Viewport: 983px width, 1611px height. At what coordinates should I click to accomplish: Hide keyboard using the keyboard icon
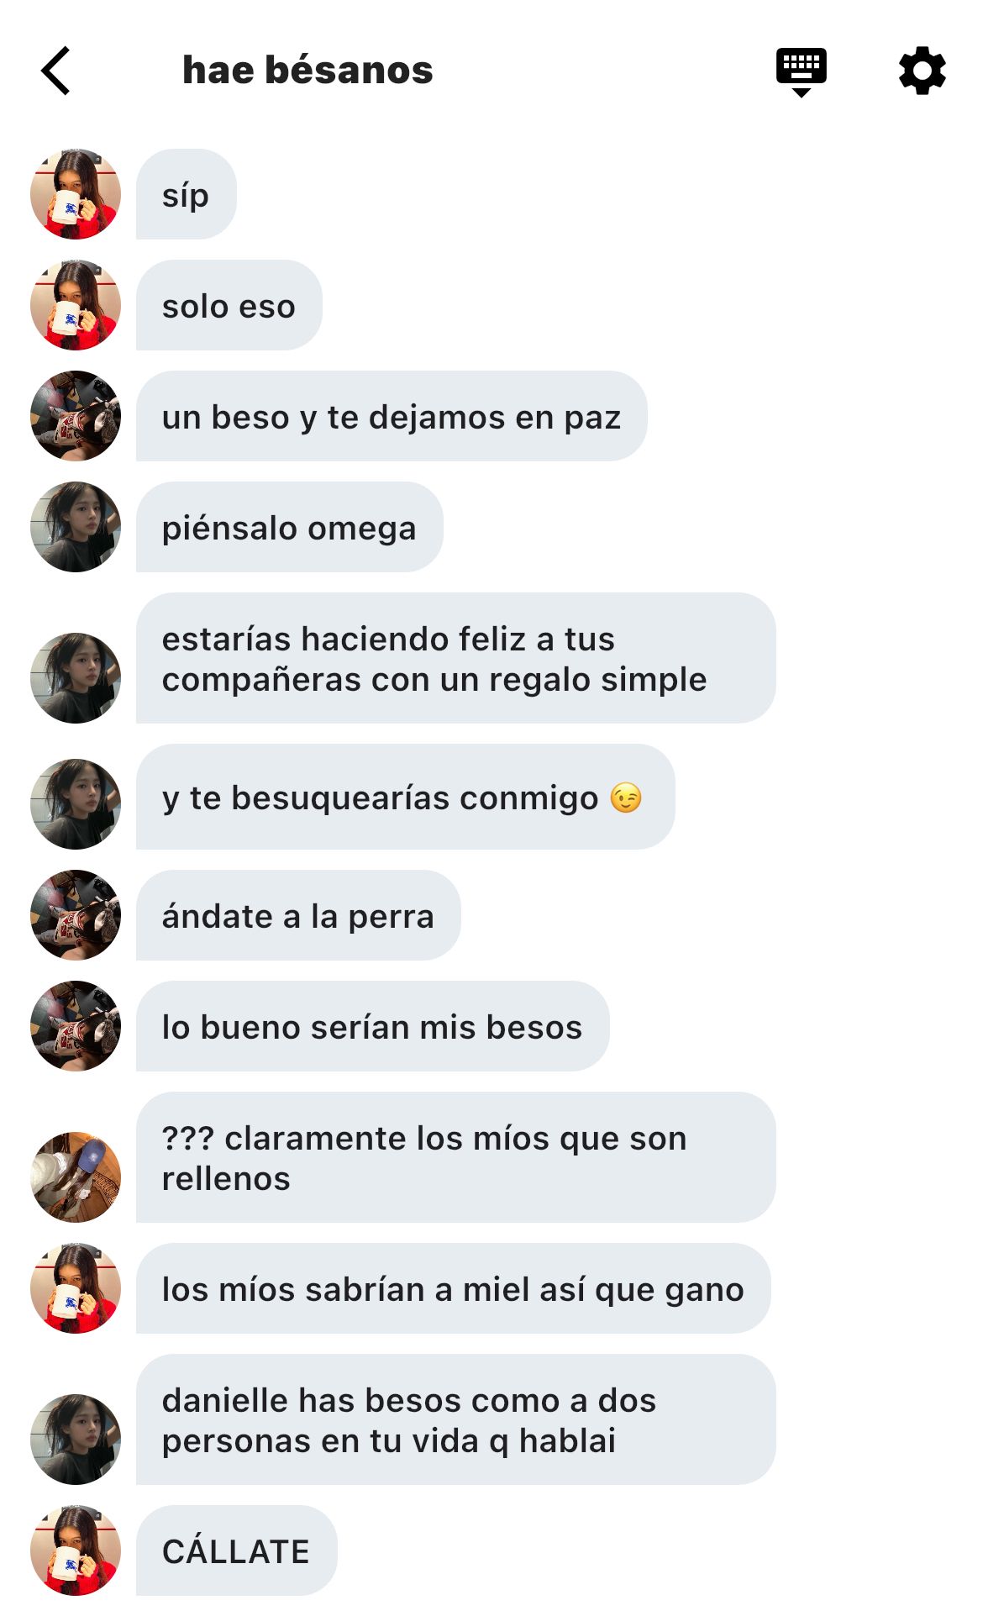(801, 72)
